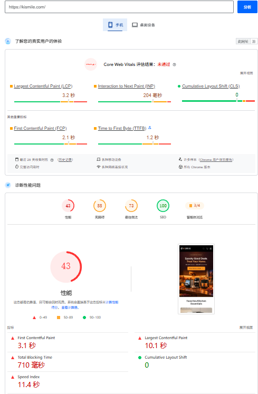Open the Chrome 用户体验报告 link
258x394 pixels.
(216, 160)
